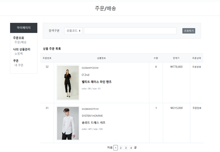Click the 끝 last-page link

135,147
